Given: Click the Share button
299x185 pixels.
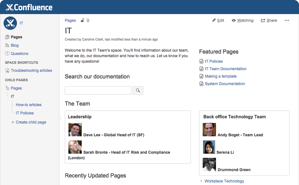Looking at the screenshot, I should pos(269,20).
